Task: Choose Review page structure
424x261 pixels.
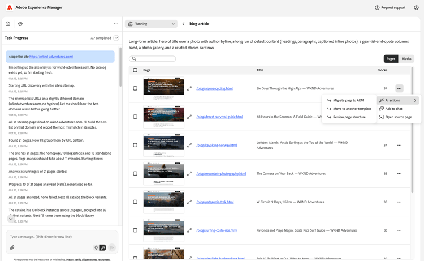Action: point(349,117)
